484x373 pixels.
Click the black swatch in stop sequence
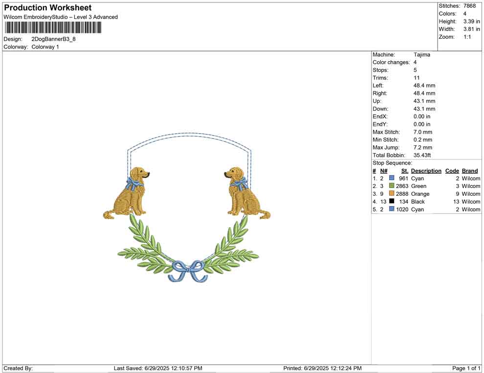(x=392, y=201)
